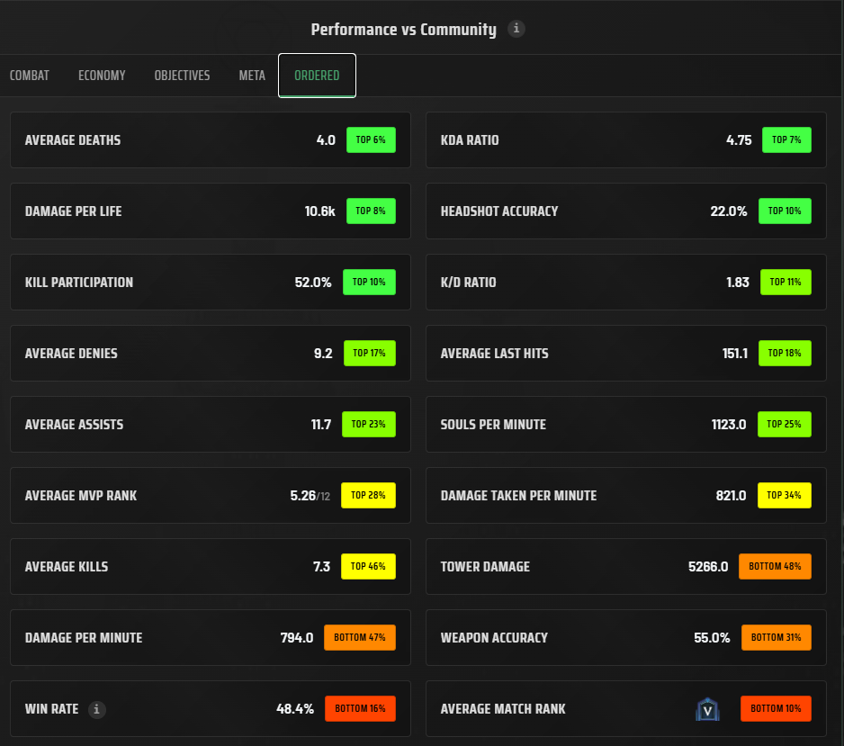Click the 5.26/12 Average MVP Rank value
This screenshot has width=844, height=746.
tap(310, 496)
